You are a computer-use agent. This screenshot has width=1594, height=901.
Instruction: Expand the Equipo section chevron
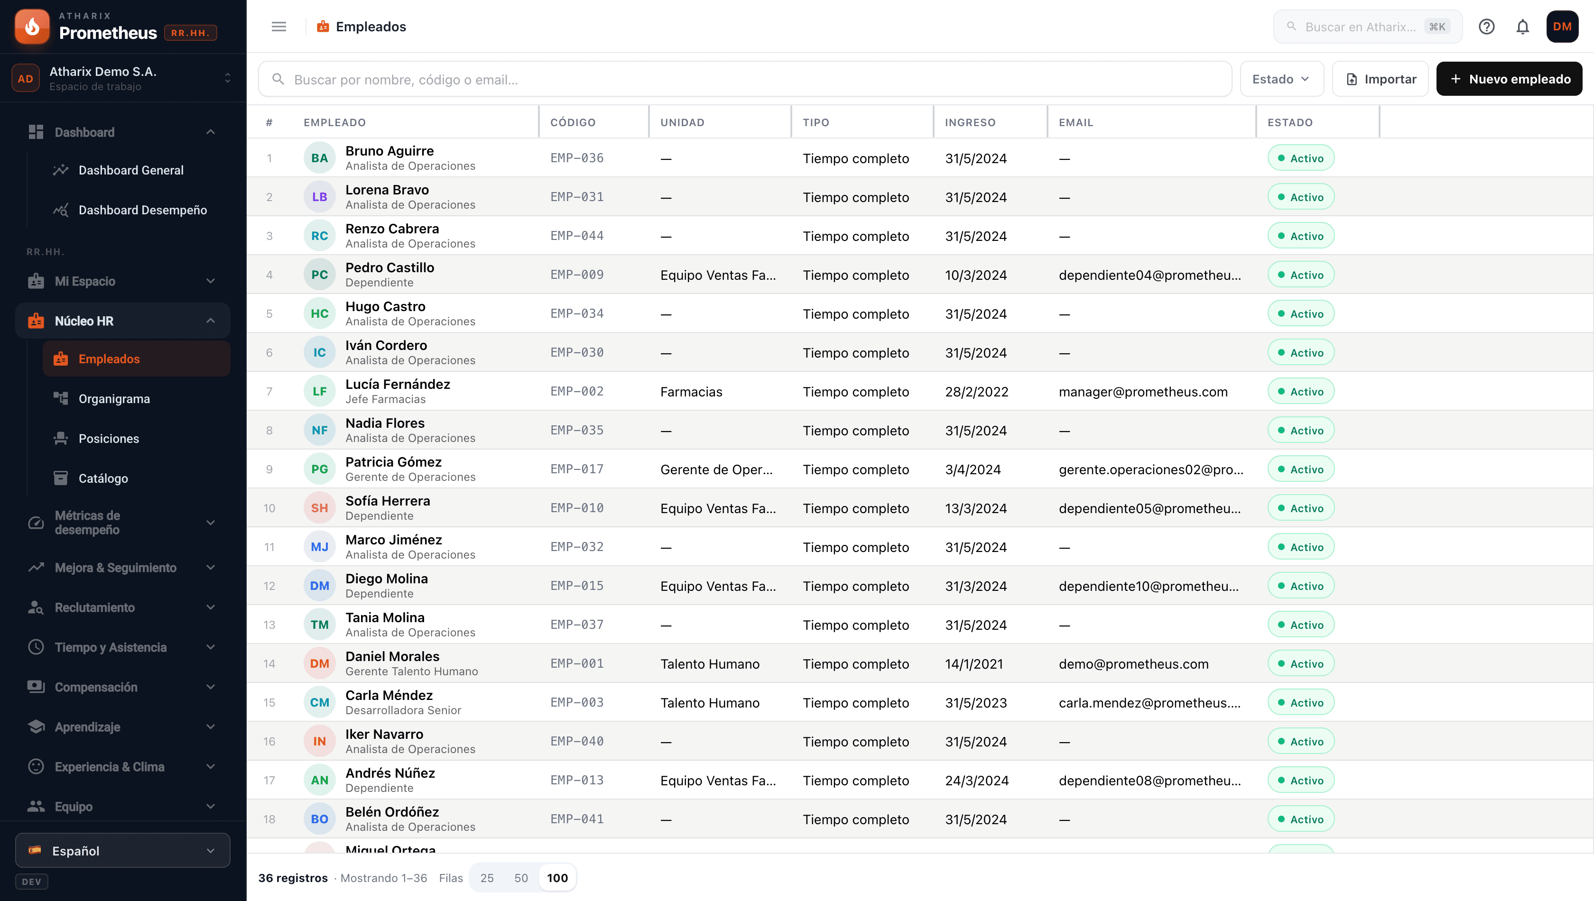click(x=211, y=806)
